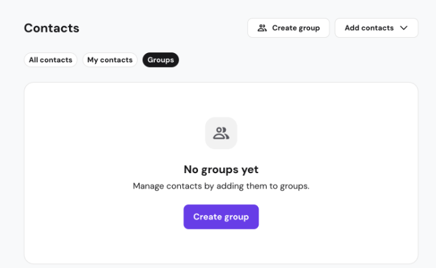Click the people icon in the top Create group button

262,28
